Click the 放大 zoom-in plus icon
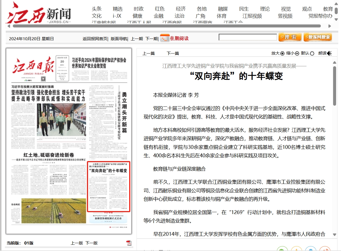 (282, 54)
